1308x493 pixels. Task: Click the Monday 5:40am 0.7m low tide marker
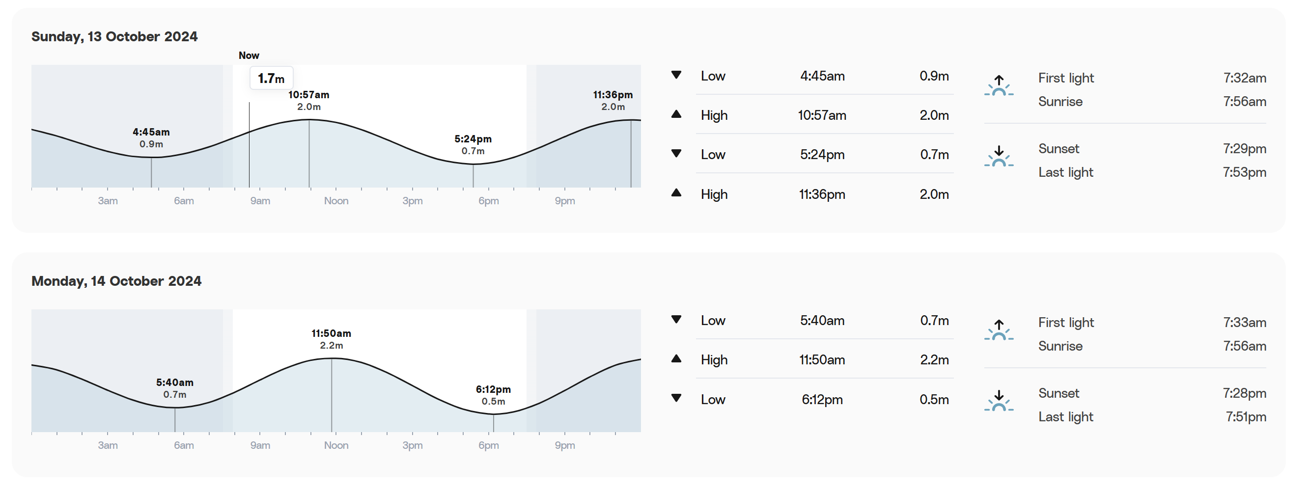tap(175, 388)
